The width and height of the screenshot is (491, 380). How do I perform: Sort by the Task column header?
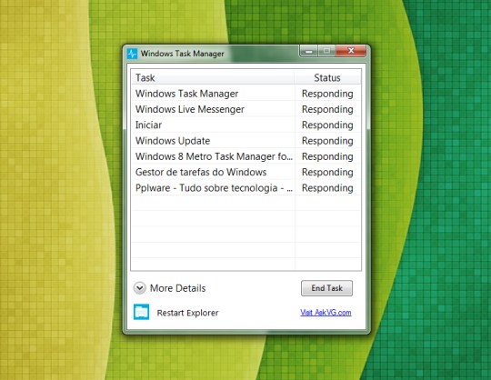(x=213, y=77)
